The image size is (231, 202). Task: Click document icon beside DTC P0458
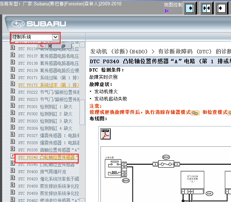click(13, 185)
